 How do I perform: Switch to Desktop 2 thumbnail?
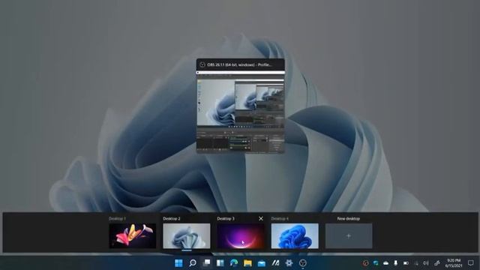[187, 235]
